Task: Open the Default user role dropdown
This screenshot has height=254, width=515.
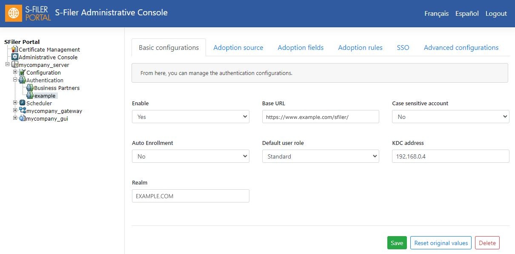Action: [x=320, y=156]
